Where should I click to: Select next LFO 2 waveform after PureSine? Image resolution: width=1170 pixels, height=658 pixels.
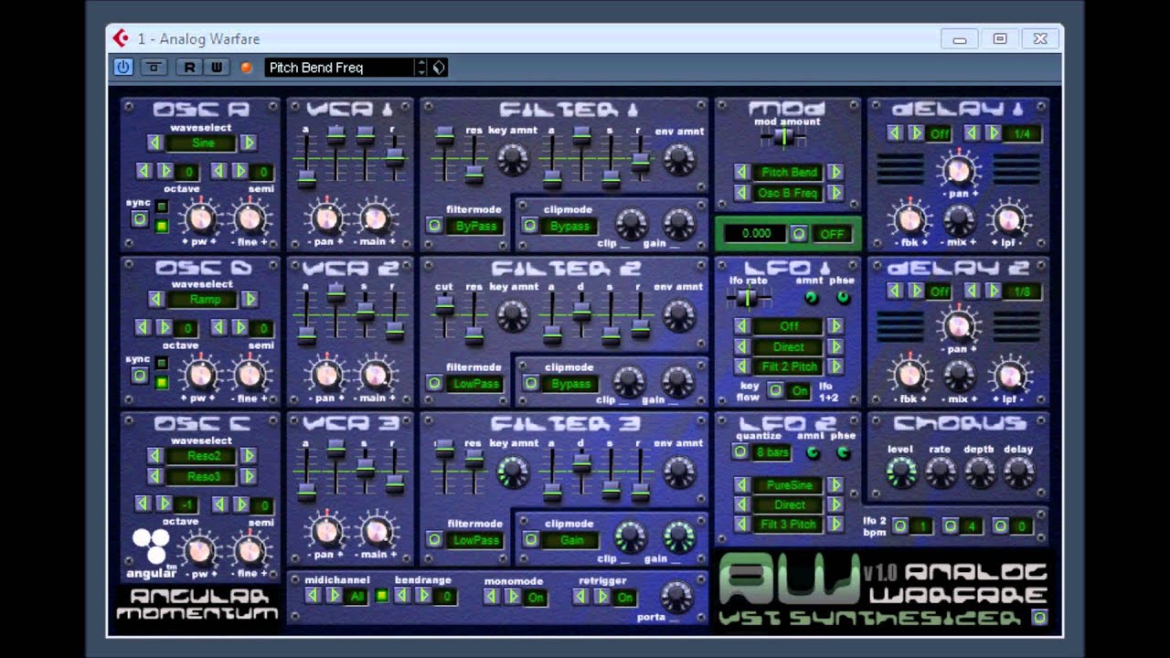tap(835, 484)
